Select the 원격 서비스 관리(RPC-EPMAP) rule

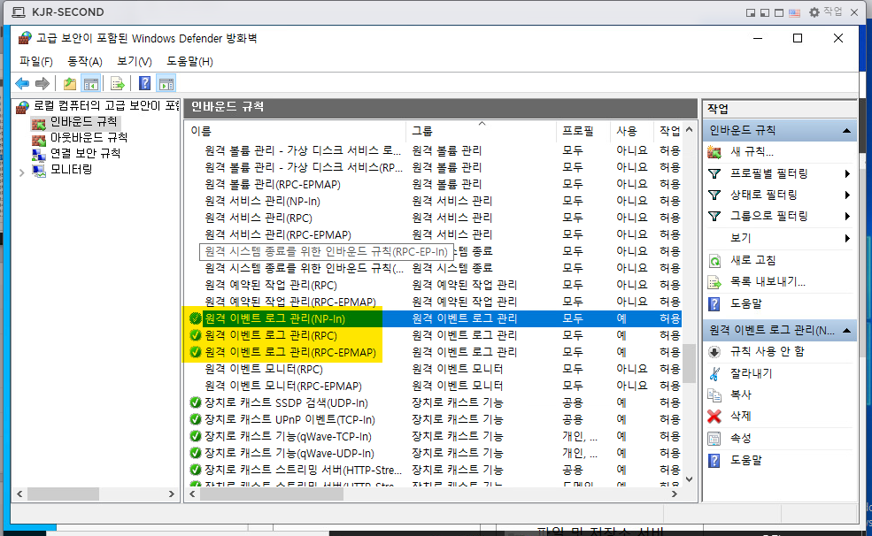pyautogui.click(x=278, y=235)
